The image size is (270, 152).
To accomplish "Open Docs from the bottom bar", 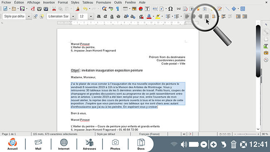I will 141,144.
